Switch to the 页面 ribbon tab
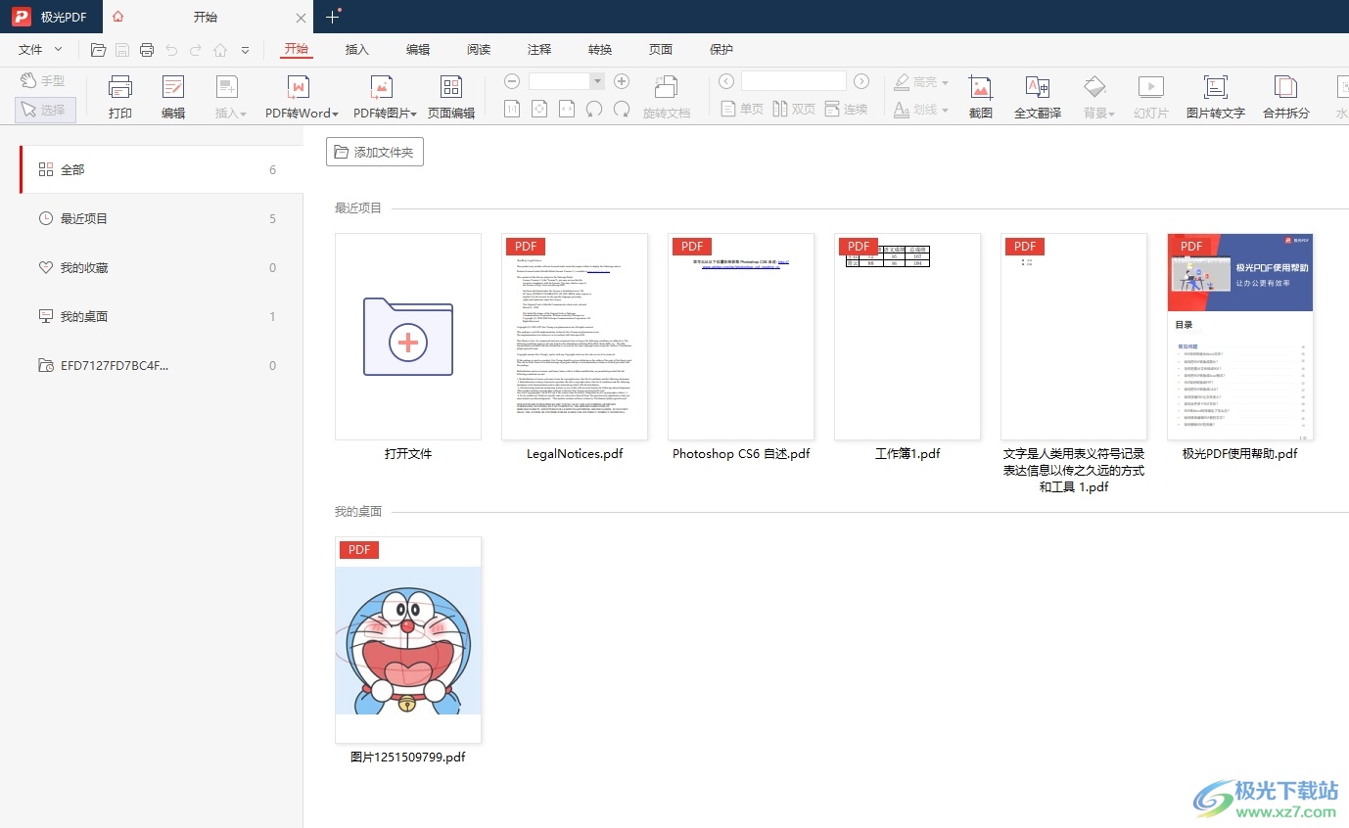This screenshot has height=828, width=1349. click(661, 50)
